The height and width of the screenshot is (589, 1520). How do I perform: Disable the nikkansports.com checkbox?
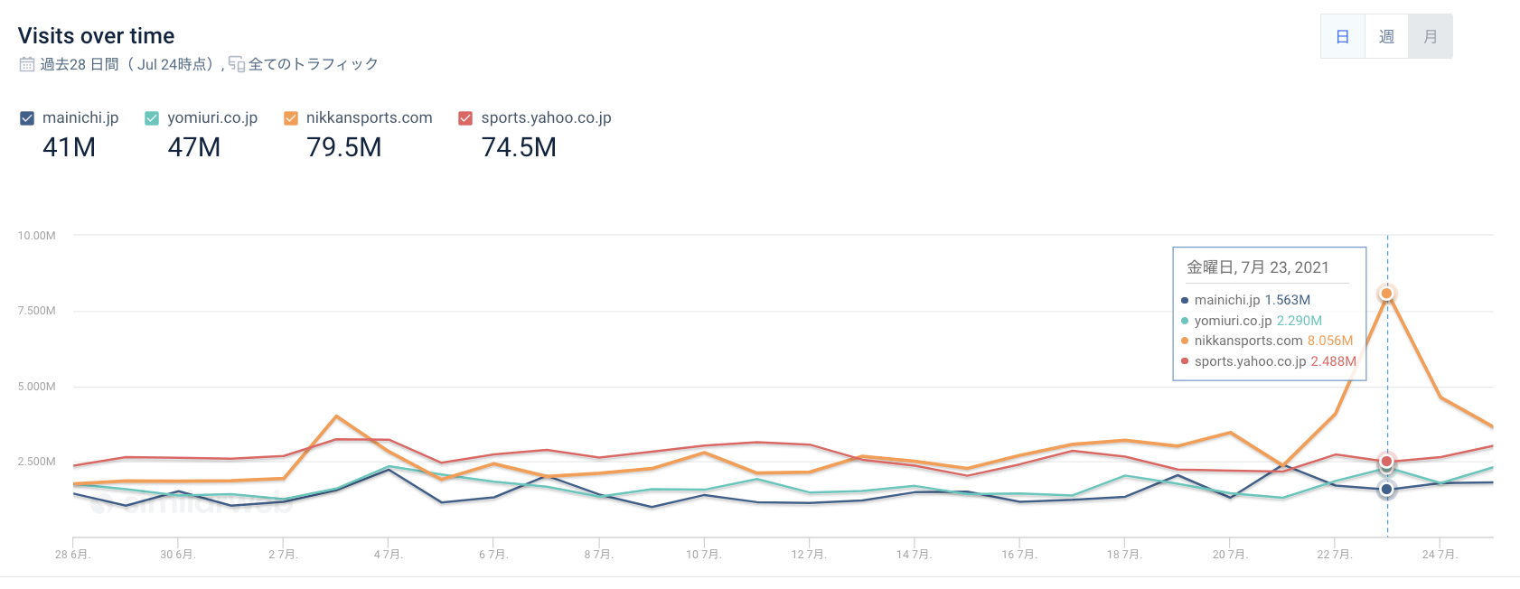point(291,118)
